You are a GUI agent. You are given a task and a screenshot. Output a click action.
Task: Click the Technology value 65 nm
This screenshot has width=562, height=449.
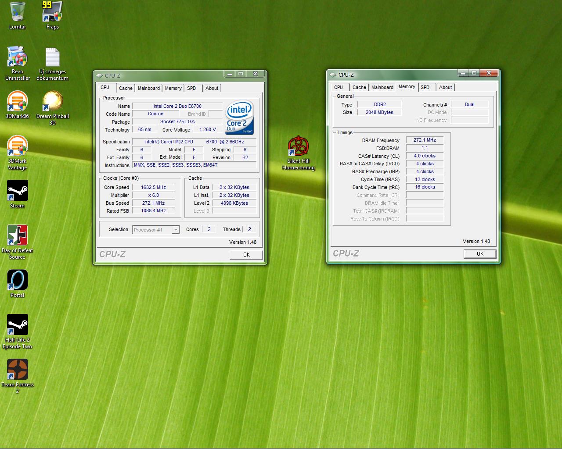(x=144, y=130)
